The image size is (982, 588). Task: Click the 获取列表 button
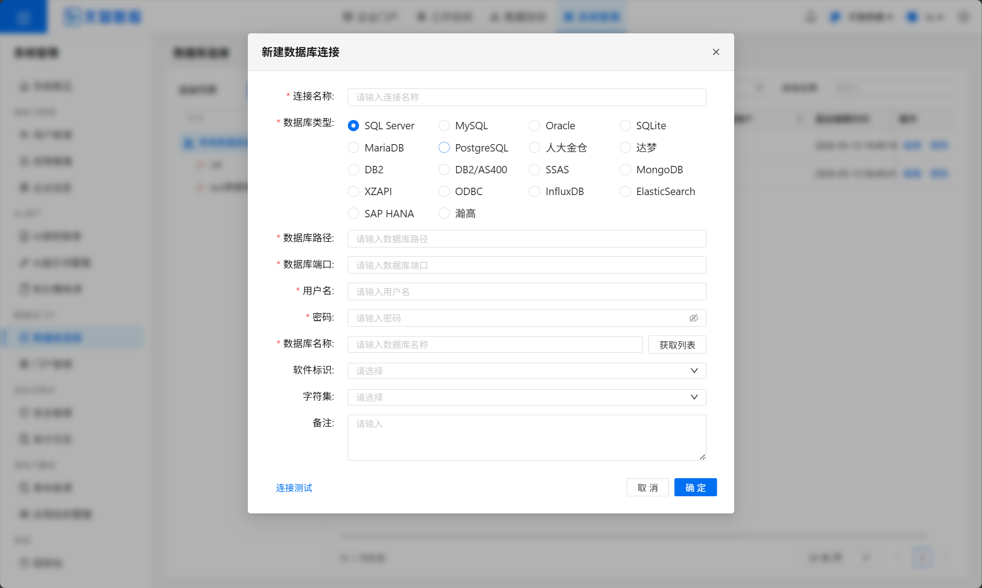coord(677,345)
